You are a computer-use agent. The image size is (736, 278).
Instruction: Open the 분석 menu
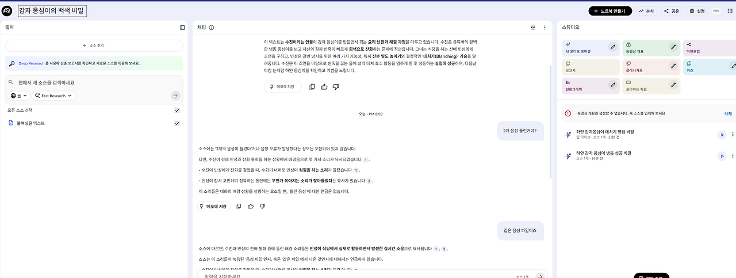tap(646, 11)
